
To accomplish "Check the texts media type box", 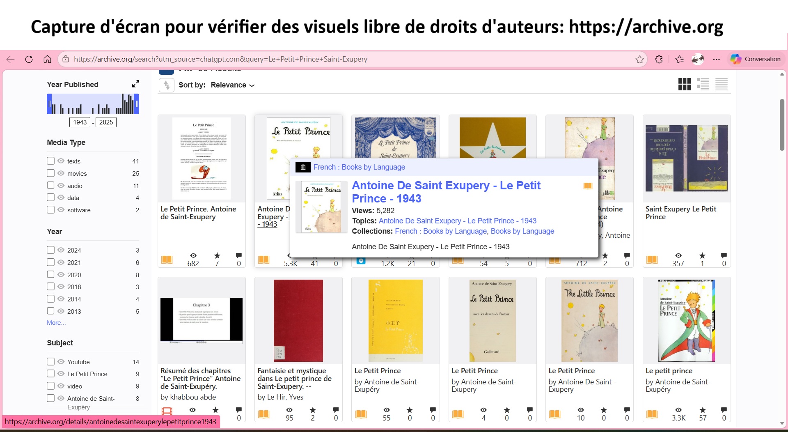I will (x=50, y=161).
